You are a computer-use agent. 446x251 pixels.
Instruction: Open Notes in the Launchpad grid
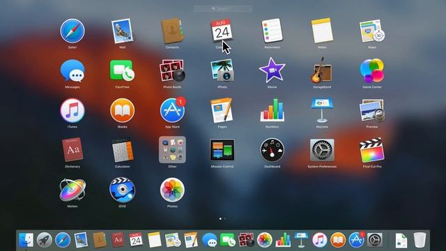point(322,31)
